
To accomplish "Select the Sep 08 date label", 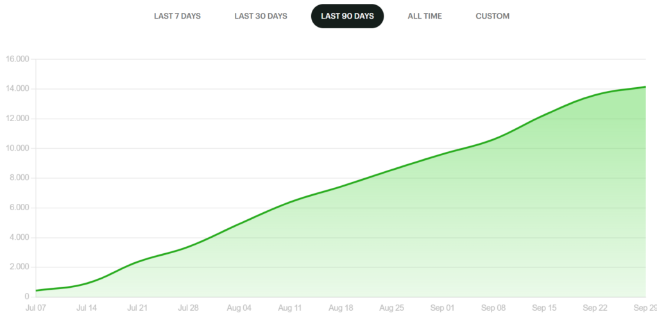I will click(x=493, y=308).
